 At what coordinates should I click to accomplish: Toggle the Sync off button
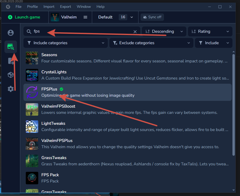152,17
